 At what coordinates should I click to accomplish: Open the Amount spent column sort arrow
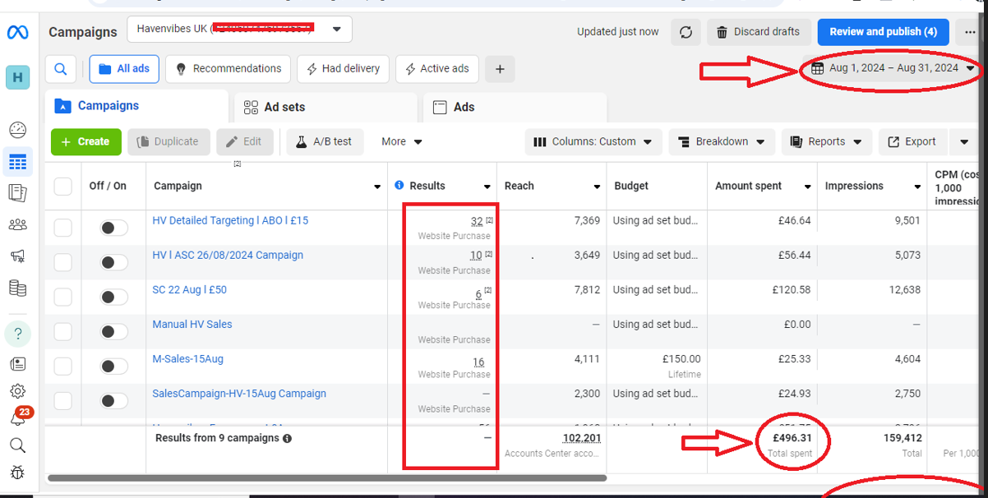tap(807, 187)
